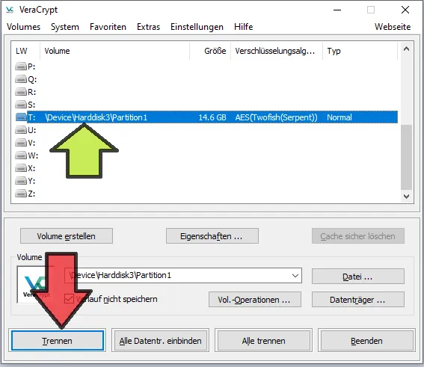Select the V: drive icon

pyautogui.click(x=20, y=143)
